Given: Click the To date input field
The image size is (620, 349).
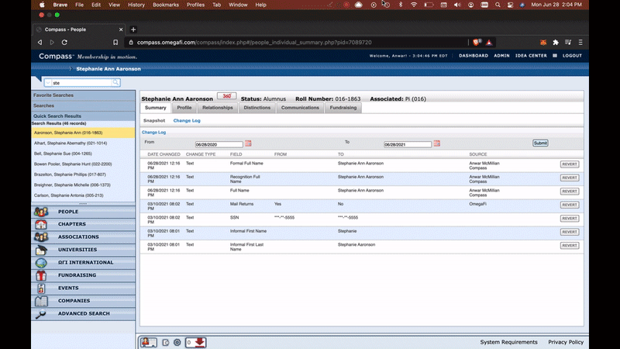Looking at the screenshot, I should [408, 144].
